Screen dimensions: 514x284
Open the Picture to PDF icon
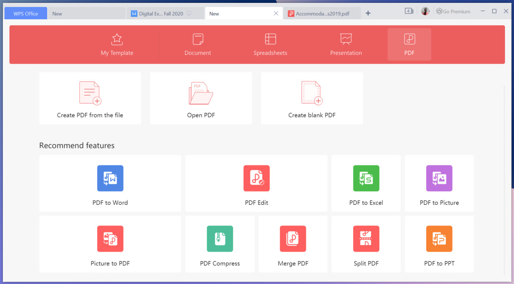(110, 239)
